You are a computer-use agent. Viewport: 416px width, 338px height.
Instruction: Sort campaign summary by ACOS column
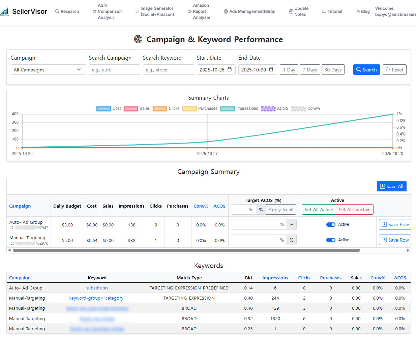pyautogui.click(x=219, y=206)
